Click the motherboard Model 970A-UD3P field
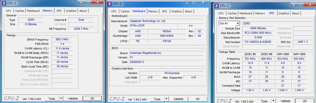This screenshot has height=103, width=316. pos(153,25)
